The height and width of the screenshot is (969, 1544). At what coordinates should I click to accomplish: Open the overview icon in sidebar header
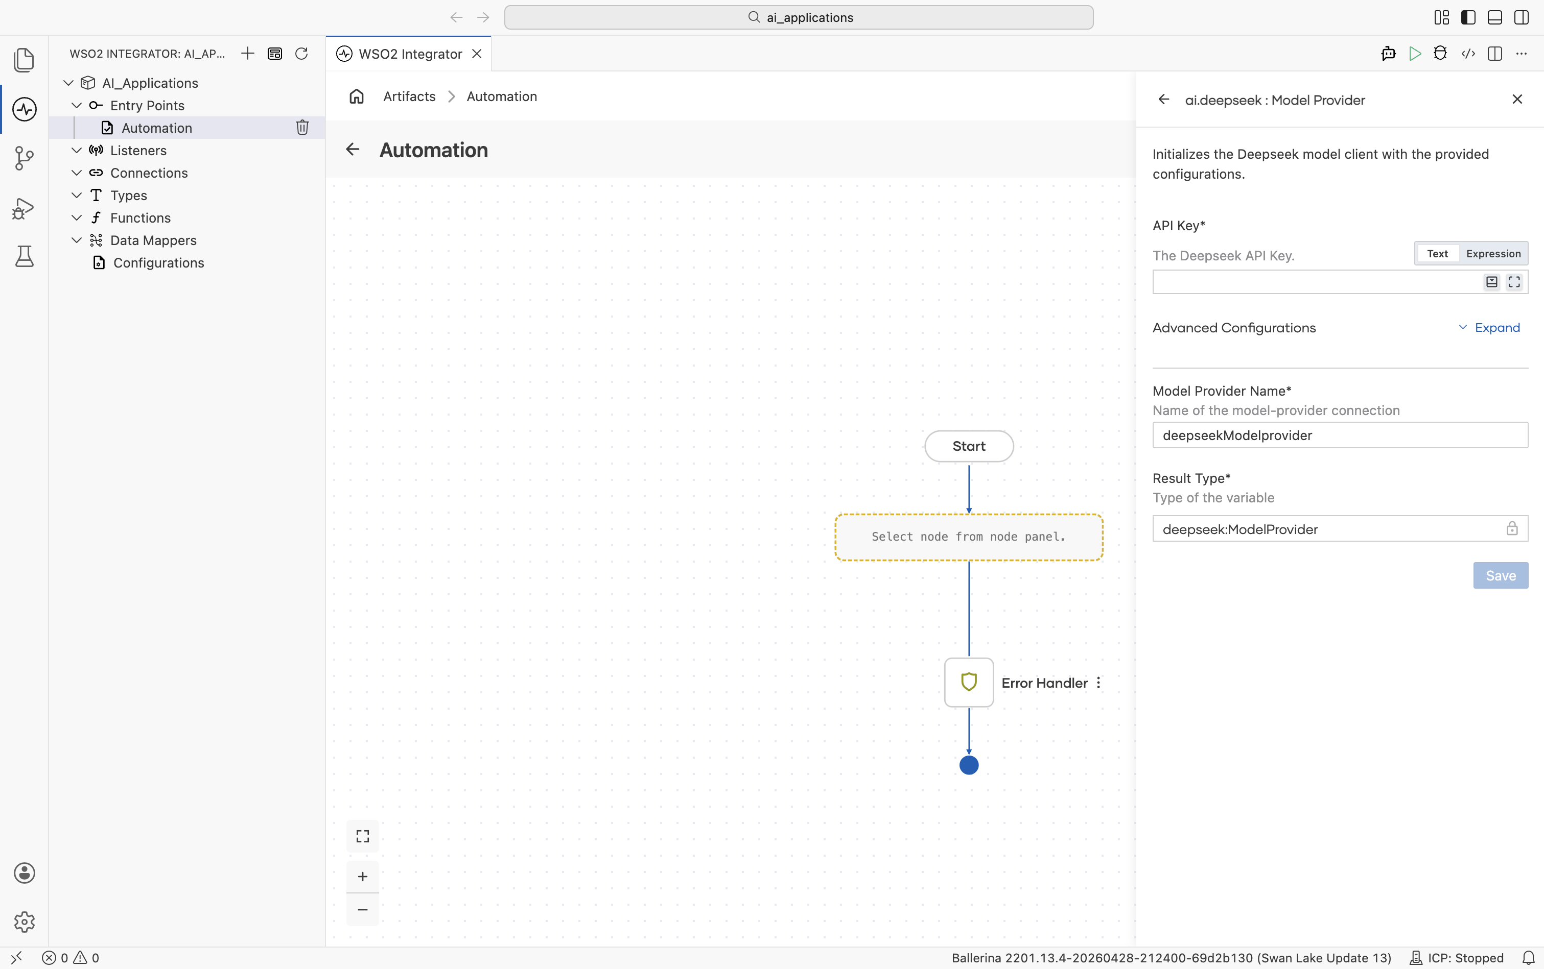(274, 53)
